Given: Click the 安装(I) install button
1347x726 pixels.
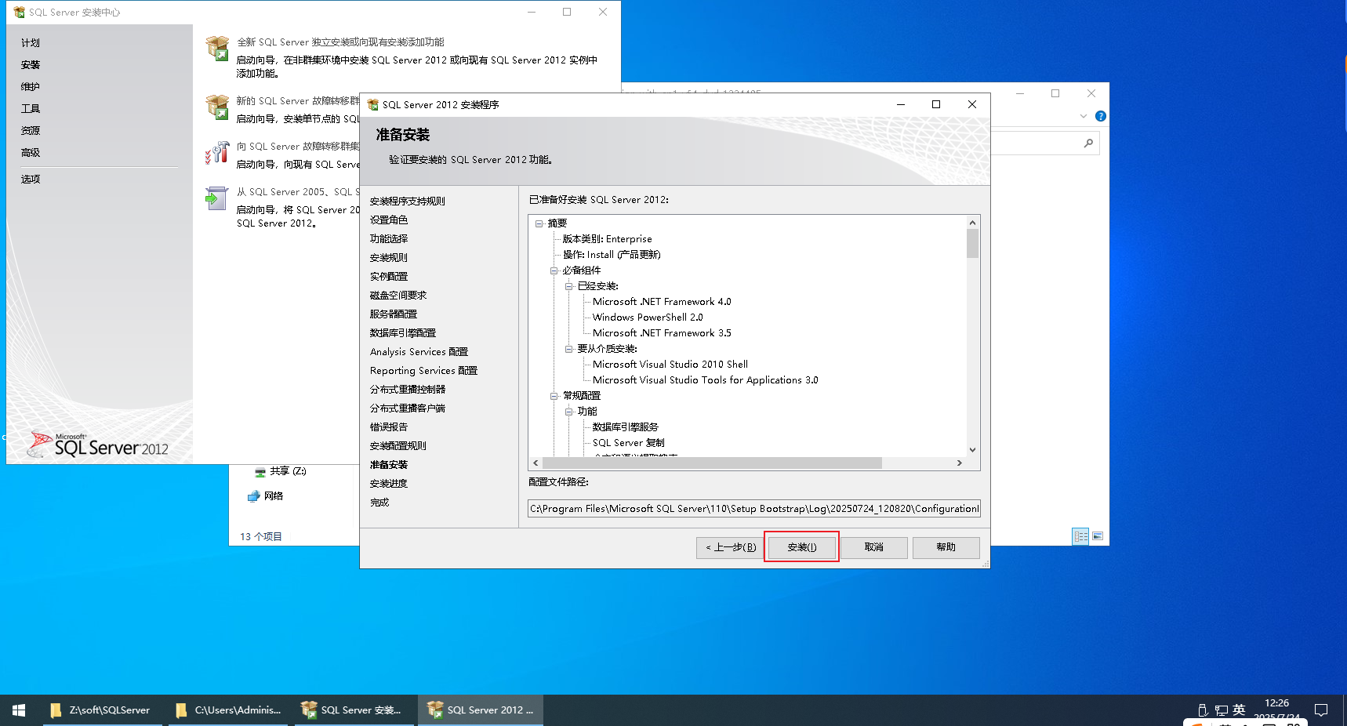Looking at the screenshot, I should [801, 547].
